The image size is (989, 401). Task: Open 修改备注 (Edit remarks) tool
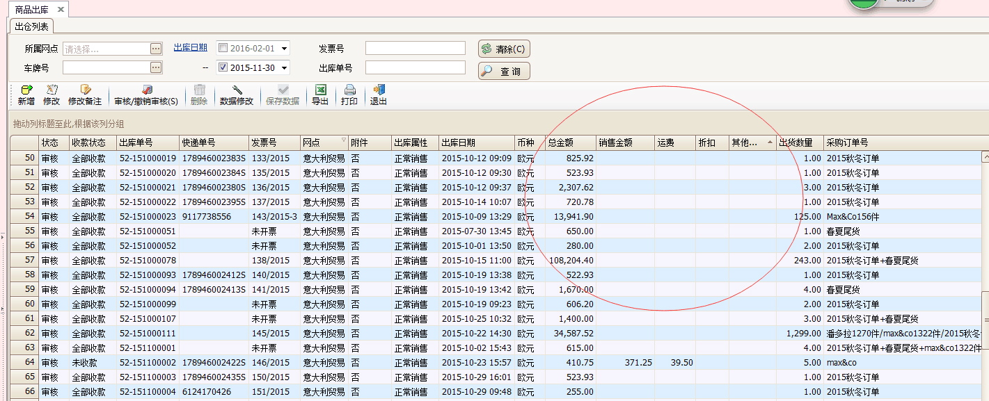coord(85,90)
